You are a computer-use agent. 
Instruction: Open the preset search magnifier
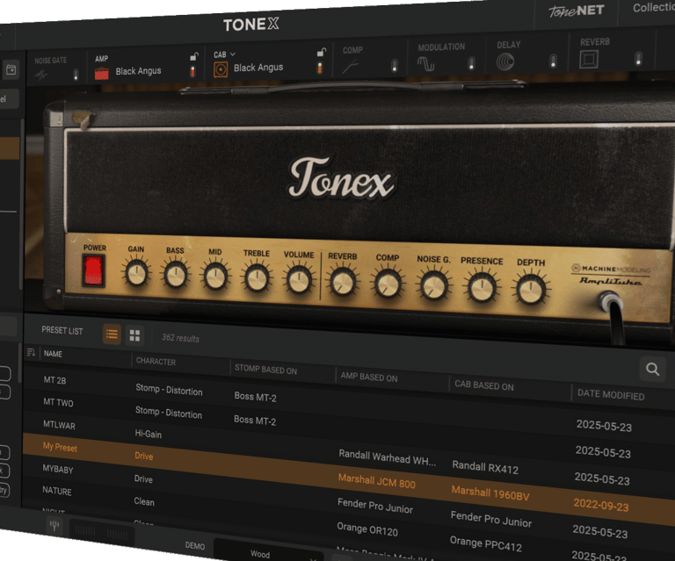point(653,369)
